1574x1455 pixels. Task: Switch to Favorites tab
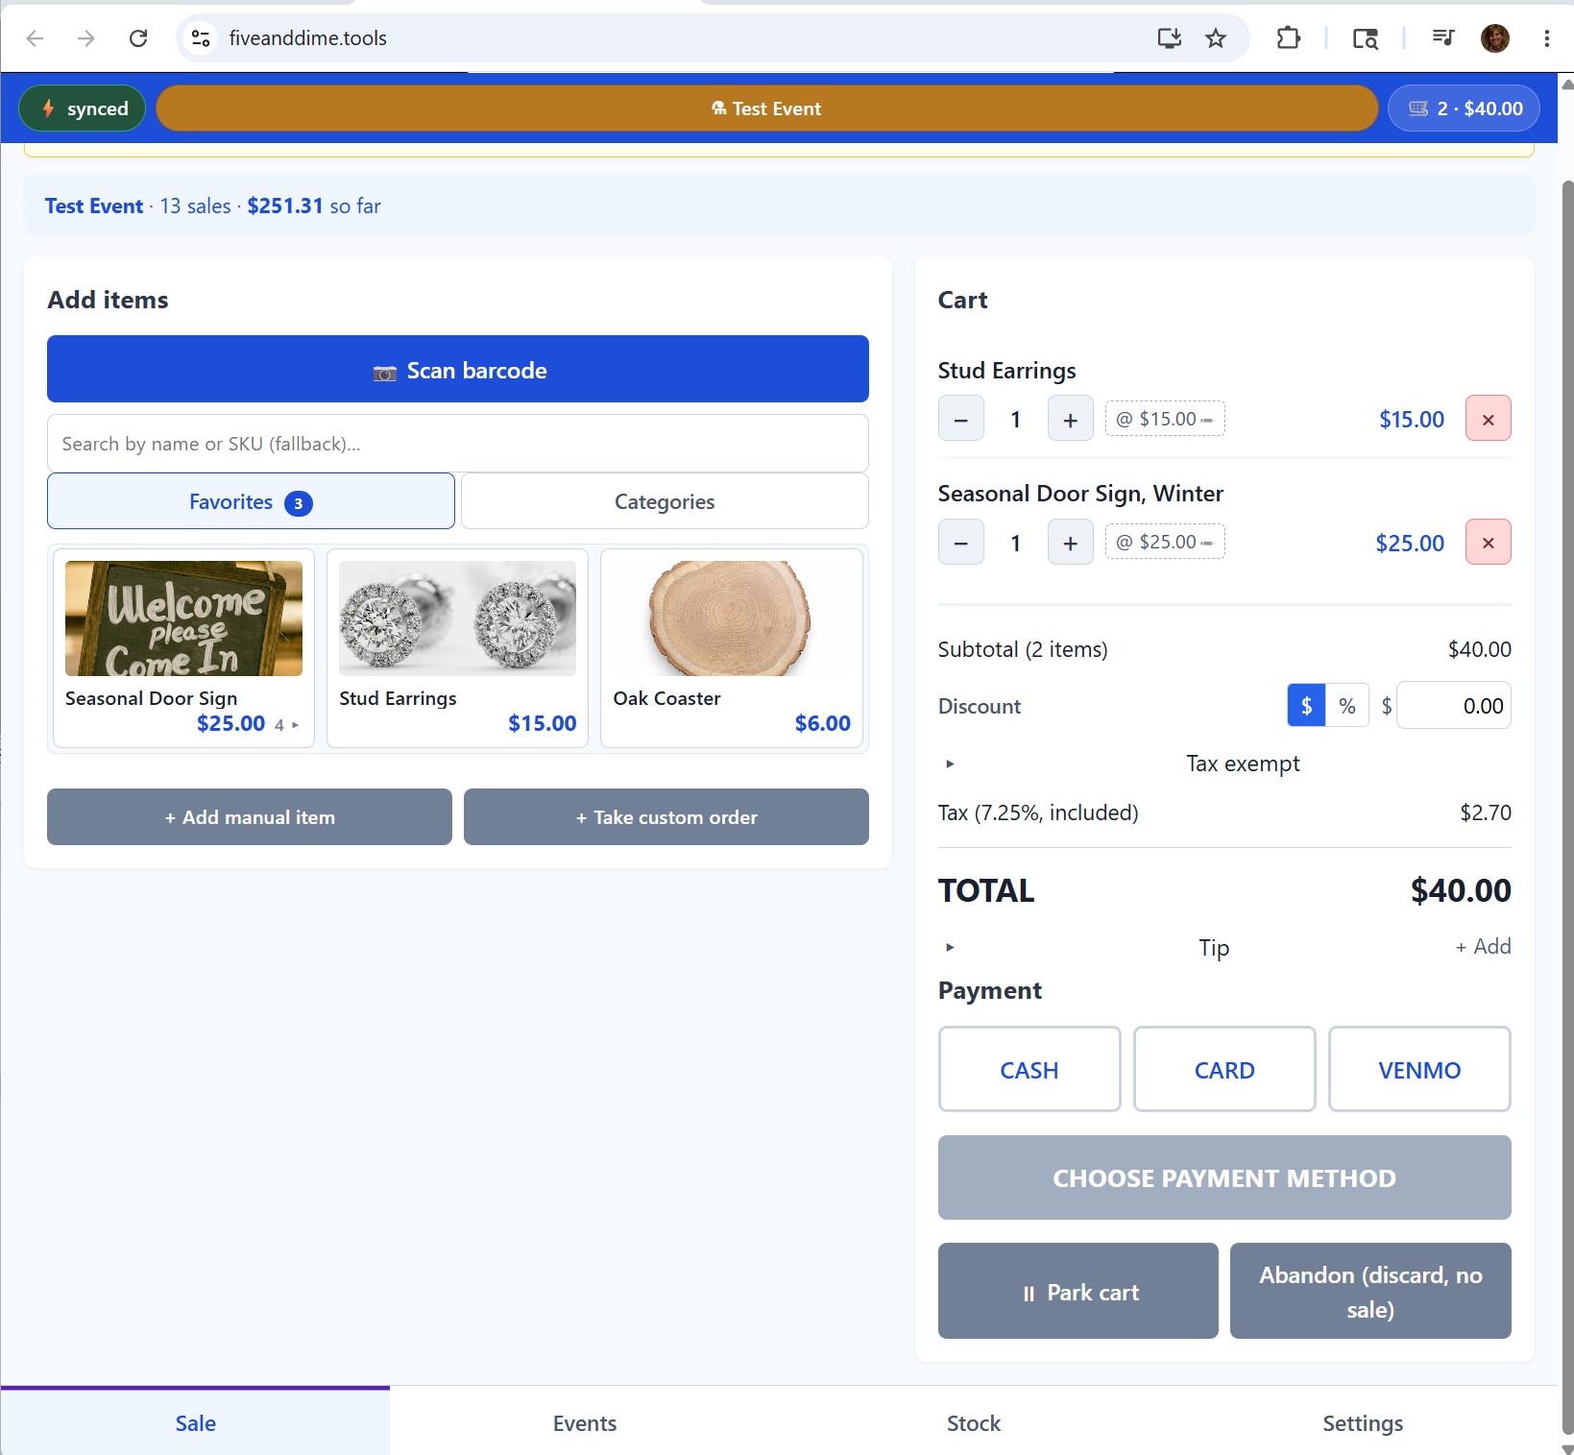click(251, 501)
